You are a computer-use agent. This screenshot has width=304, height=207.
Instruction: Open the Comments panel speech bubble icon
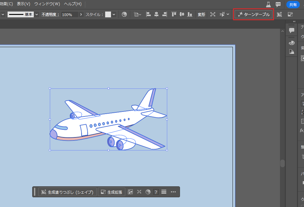pos(292,30)
